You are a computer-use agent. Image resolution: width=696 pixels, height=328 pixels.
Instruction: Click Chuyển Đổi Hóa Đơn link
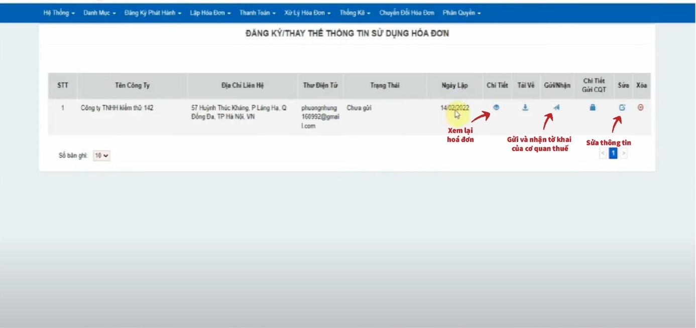click(x=406, y=13)
